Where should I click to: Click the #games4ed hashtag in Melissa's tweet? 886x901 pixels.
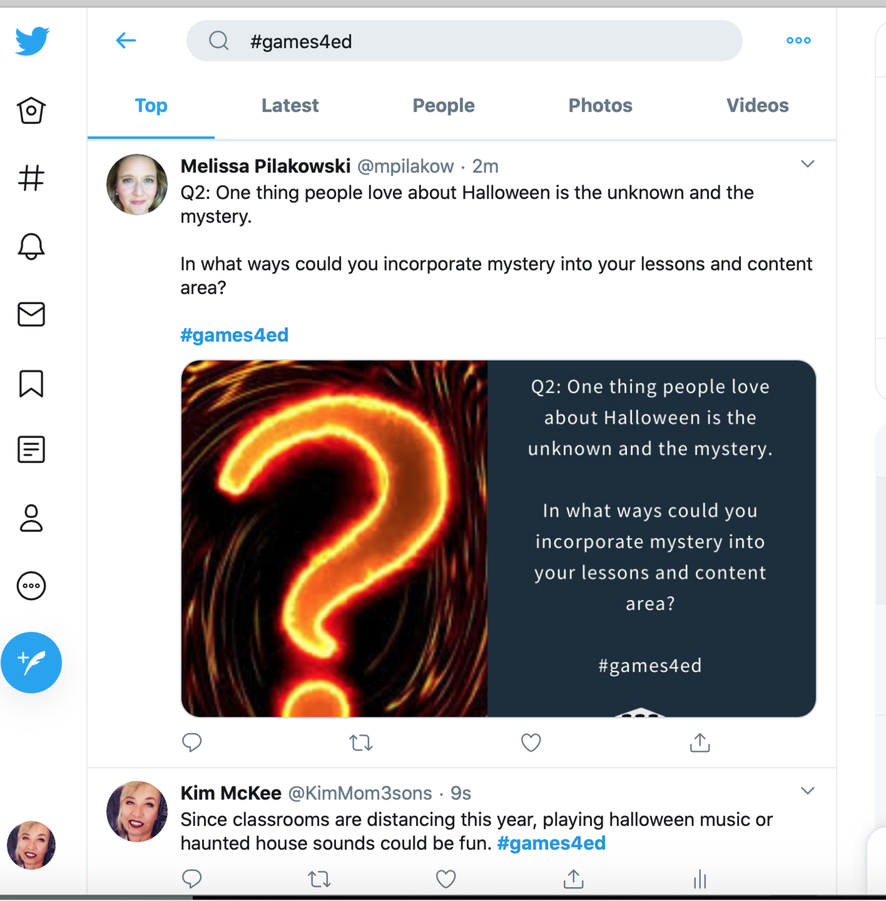coord(234,335)
